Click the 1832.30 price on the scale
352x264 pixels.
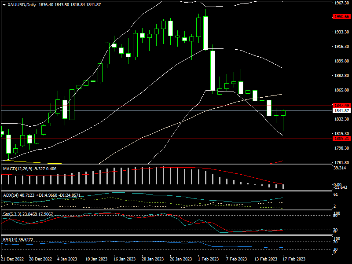pos(342,119)
